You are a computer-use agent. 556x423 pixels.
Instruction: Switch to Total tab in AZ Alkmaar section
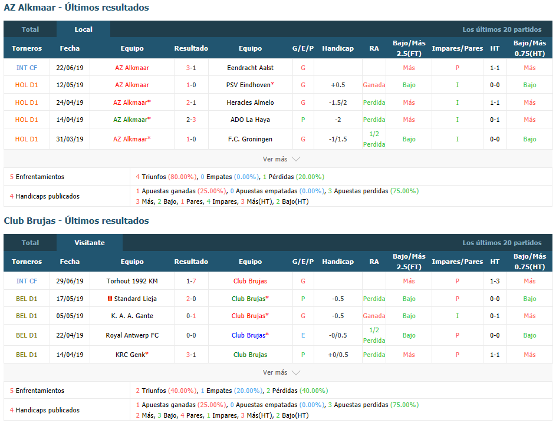(30, 29)
